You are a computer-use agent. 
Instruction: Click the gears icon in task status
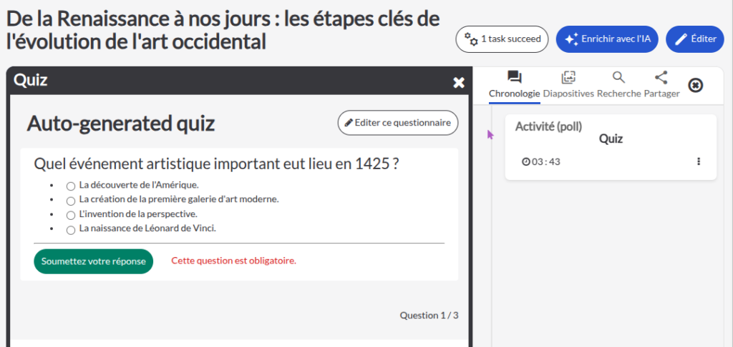471,39
